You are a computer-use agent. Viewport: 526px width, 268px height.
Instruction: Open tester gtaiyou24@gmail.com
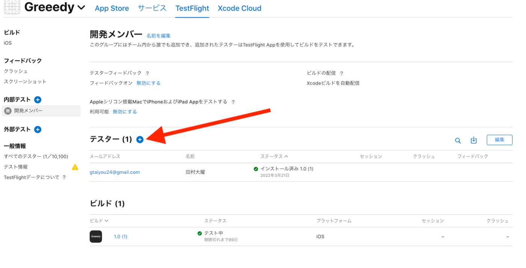[x=115, y=172]
